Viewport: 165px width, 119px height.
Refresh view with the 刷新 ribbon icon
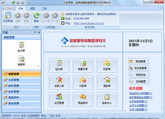(36, 17)
